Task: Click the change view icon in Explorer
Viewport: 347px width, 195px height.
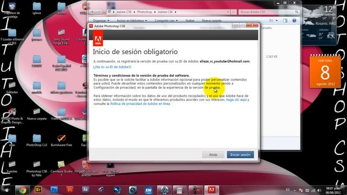Action: click(271, 21)
